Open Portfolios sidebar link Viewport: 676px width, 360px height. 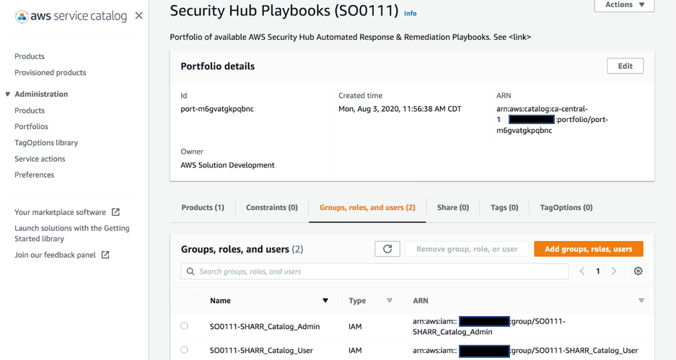(32, 126)
